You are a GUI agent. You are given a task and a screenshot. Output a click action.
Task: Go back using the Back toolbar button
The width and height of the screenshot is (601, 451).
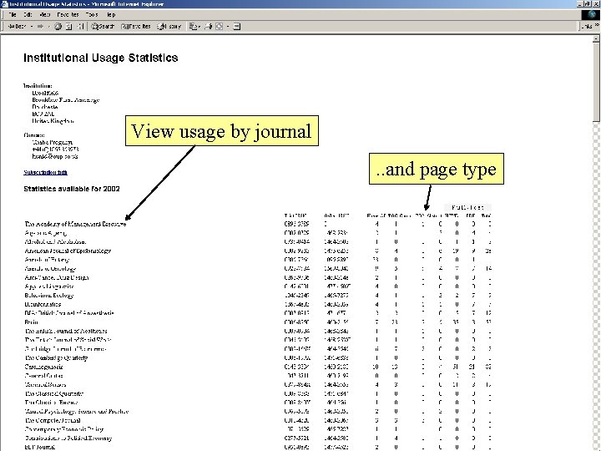17,27
